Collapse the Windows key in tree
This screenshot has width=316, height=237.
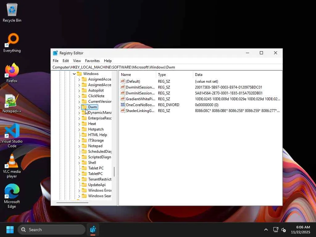click(74, 74)
